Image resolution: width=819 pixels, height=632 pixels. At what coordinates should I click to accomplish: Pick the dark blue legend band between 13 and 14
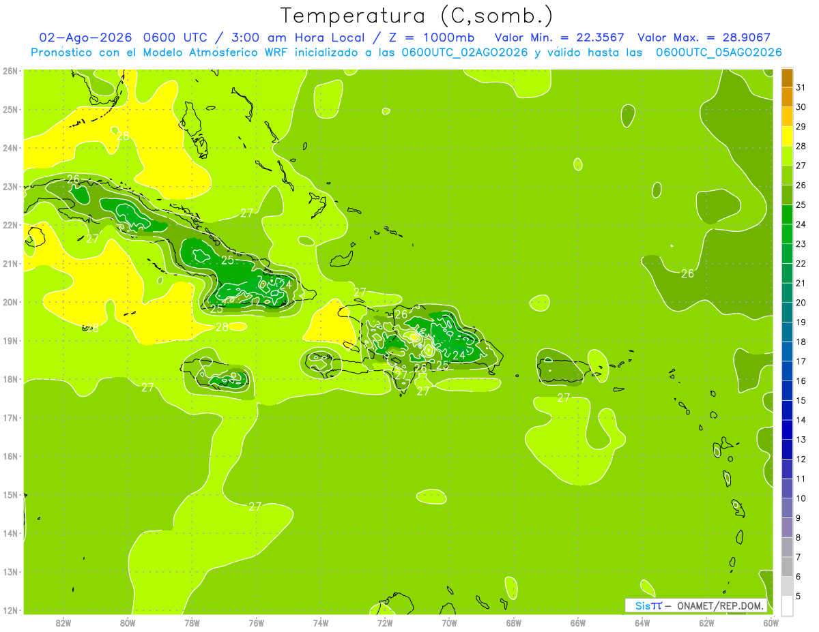coord(787,430)
